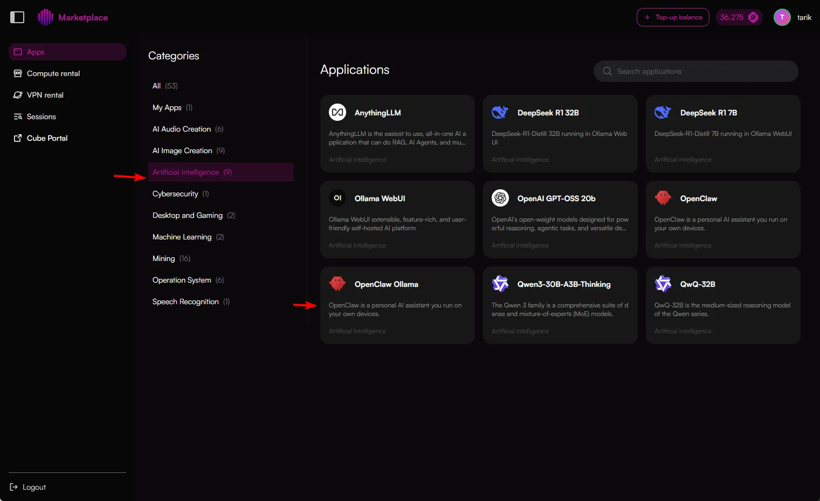Select the Cybersecurity category

tap(221, 194)
